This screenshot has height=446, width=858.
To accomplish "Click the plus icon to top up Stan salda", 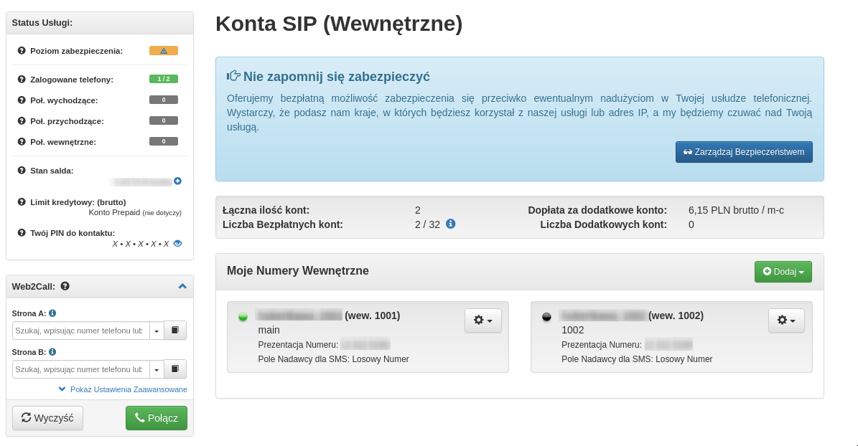I will (177, 181).
